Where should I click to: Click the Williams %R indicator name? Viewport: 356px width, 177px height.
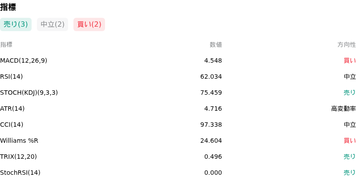[x=19, y=141]
